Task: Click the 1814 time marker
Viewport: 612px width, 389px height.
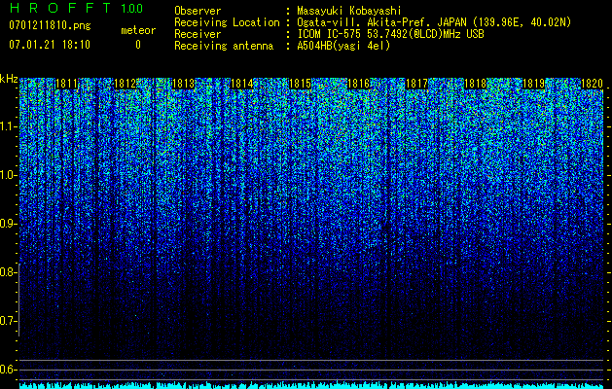Action: pos(242,84)
